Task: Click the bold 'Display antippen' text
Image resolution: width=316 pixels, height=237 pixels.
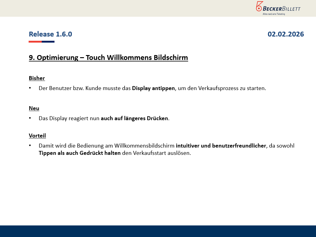Action: coord(153,88)
